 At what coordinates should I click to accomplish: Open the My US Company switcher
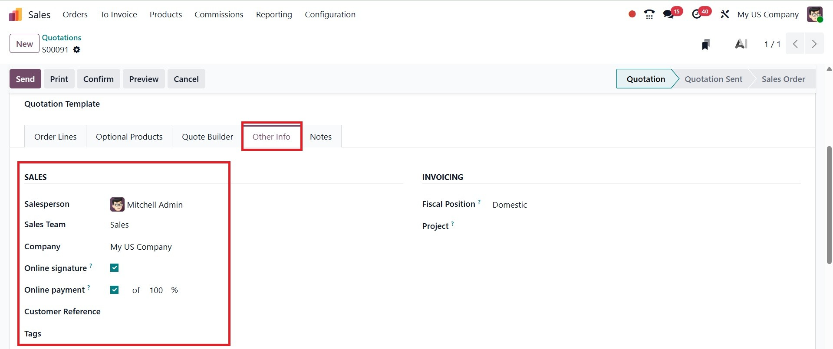pyautogui.click(x=767, y=14)
